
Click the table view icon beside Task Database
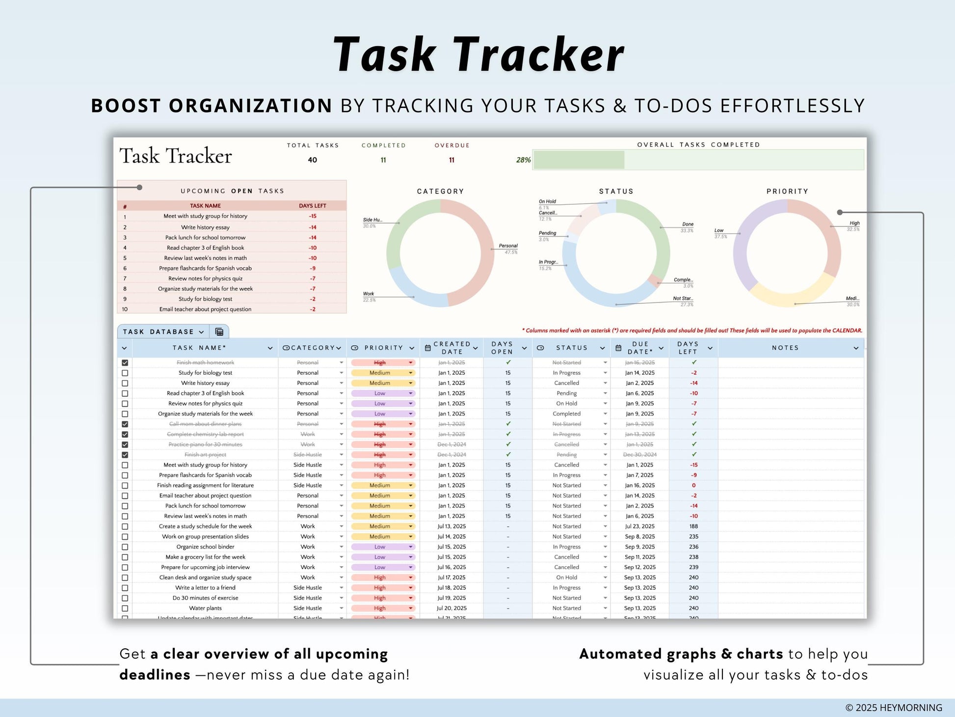pos(219,332)
